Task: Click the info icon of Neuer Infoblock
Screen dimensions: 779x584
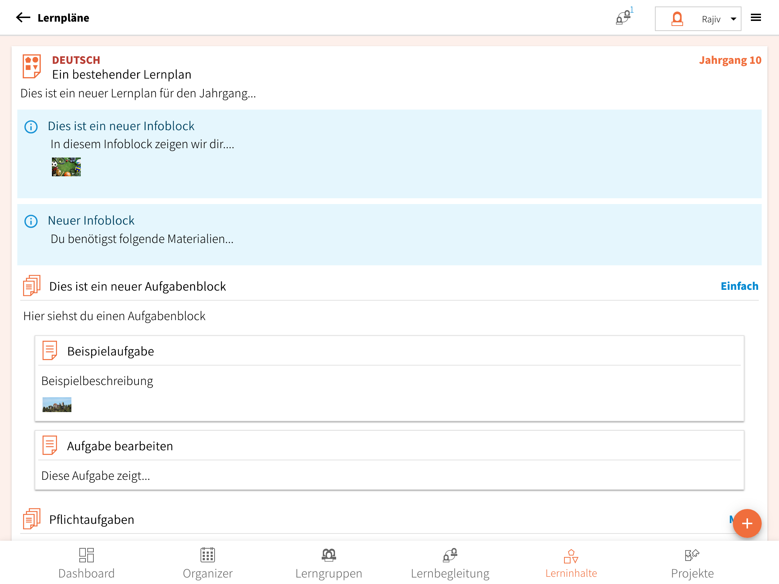Action: pos(31,221)
